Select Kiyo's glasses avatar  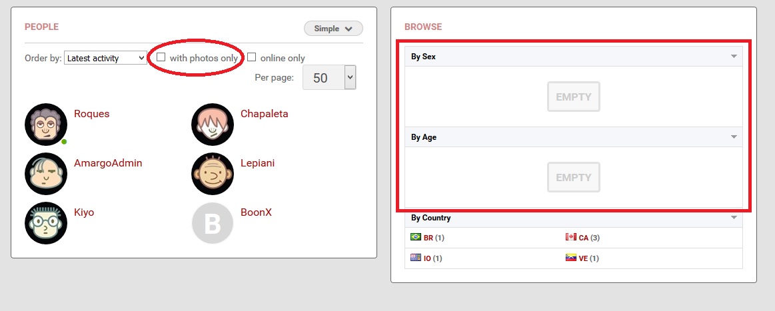pyautogui.click(x=46, y=222)
